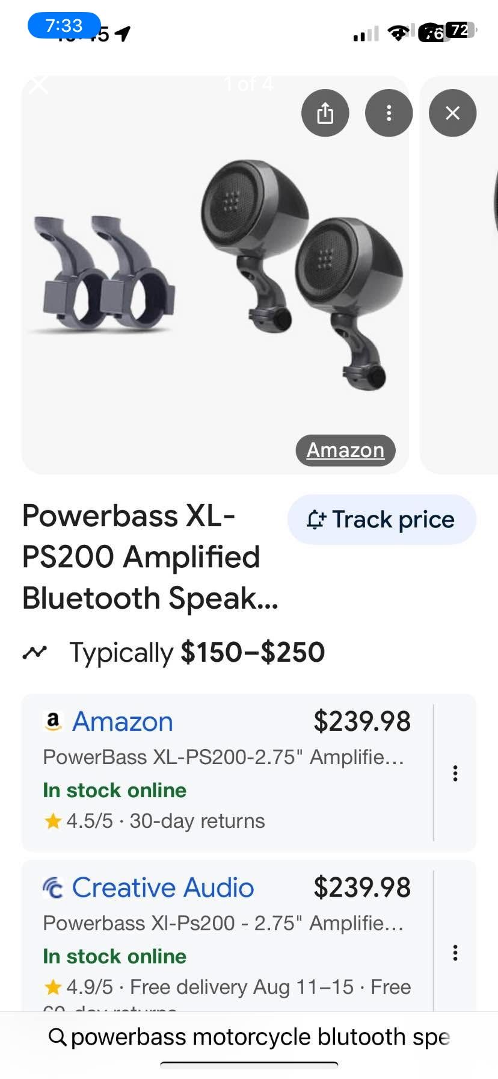The image size is (498, 1079).
Task: Tap the share icon above product image
Action: coord(325,113)
